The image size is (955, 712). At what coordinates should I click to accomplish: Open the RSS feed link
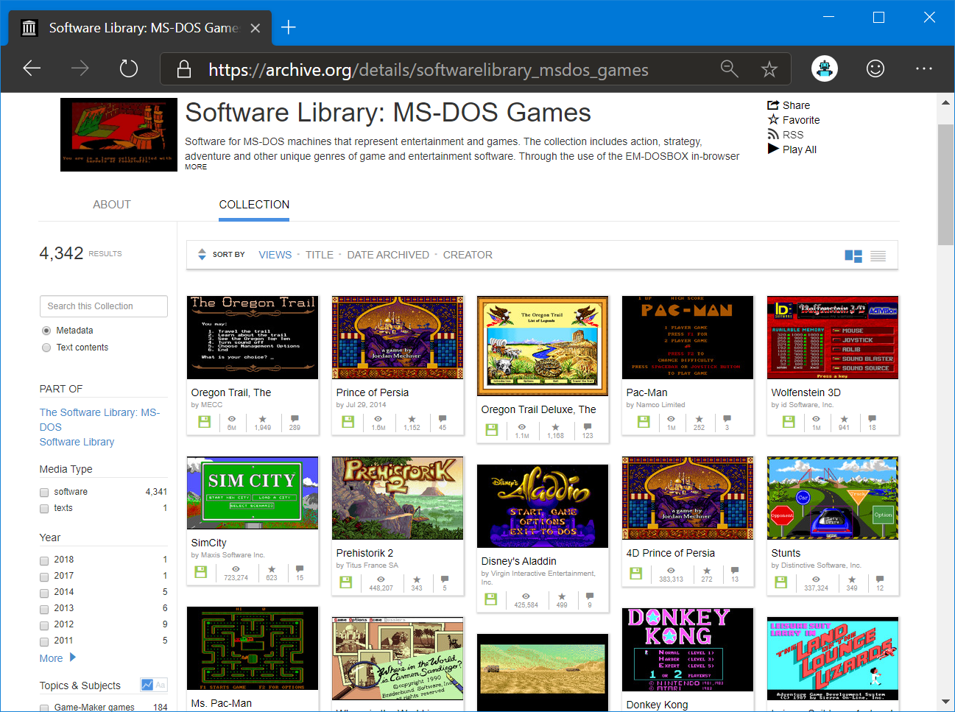pos(786,135)
